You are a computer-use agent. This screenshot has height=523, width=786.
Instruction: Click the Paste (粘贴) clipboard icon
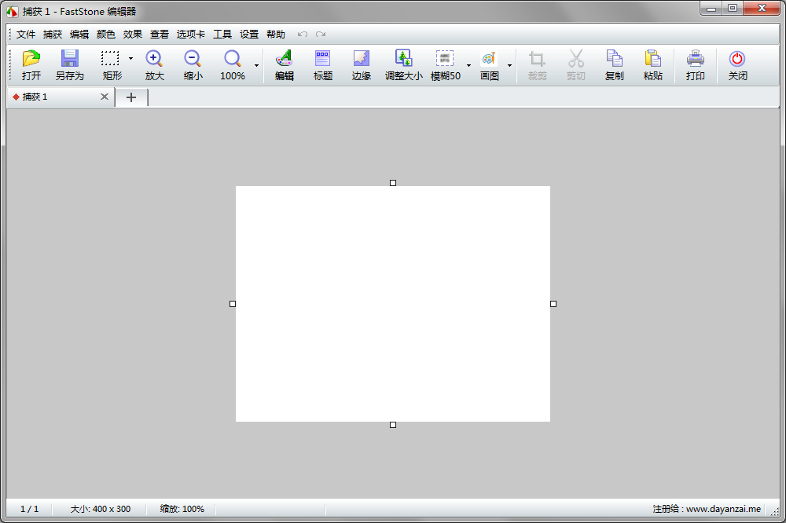652,60
